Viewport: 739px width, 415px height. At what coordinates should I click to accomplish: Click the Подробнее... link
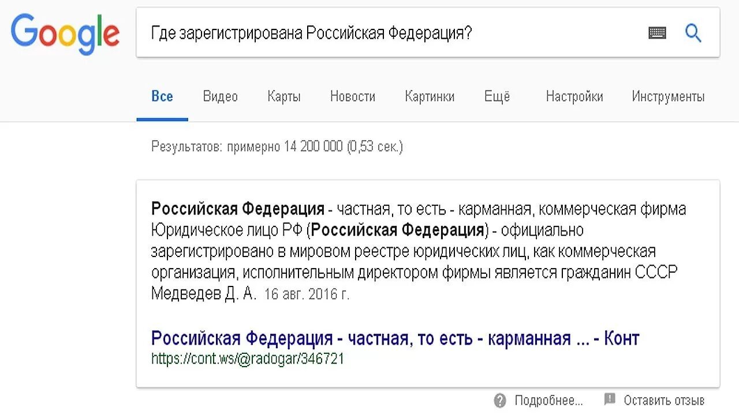click(x=548, y=400)
